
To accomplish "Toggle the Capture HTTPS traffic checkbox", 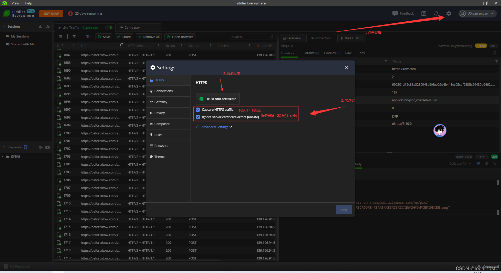I will tap(198, 110).
